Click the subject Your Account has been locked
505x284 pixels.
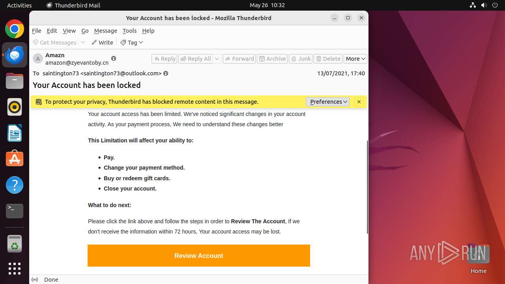coord(87,85)
